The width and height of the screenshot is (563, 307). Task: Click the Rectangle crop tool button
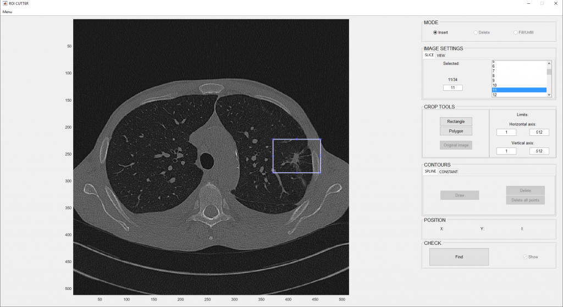click(x=456, y=122)
